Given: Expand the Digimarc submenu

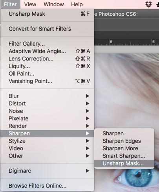Looking at the screenshot, I should pyautogui.click(x=47, y=171).
